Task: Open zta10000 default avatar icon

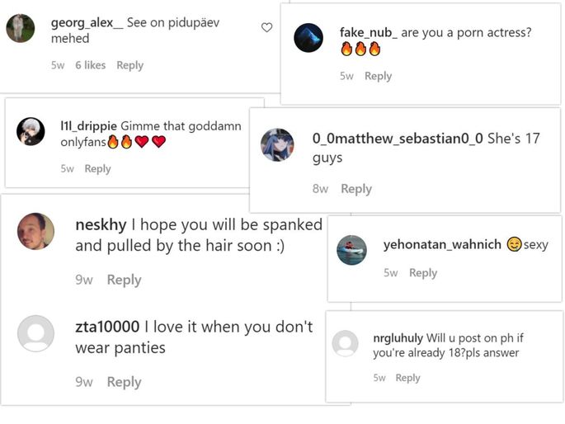Action: pyautogui.click(x=35, y=333)
